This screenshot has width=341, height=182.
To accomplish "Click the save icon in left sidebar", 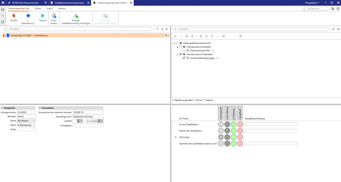I will click(x=3, y=10).
